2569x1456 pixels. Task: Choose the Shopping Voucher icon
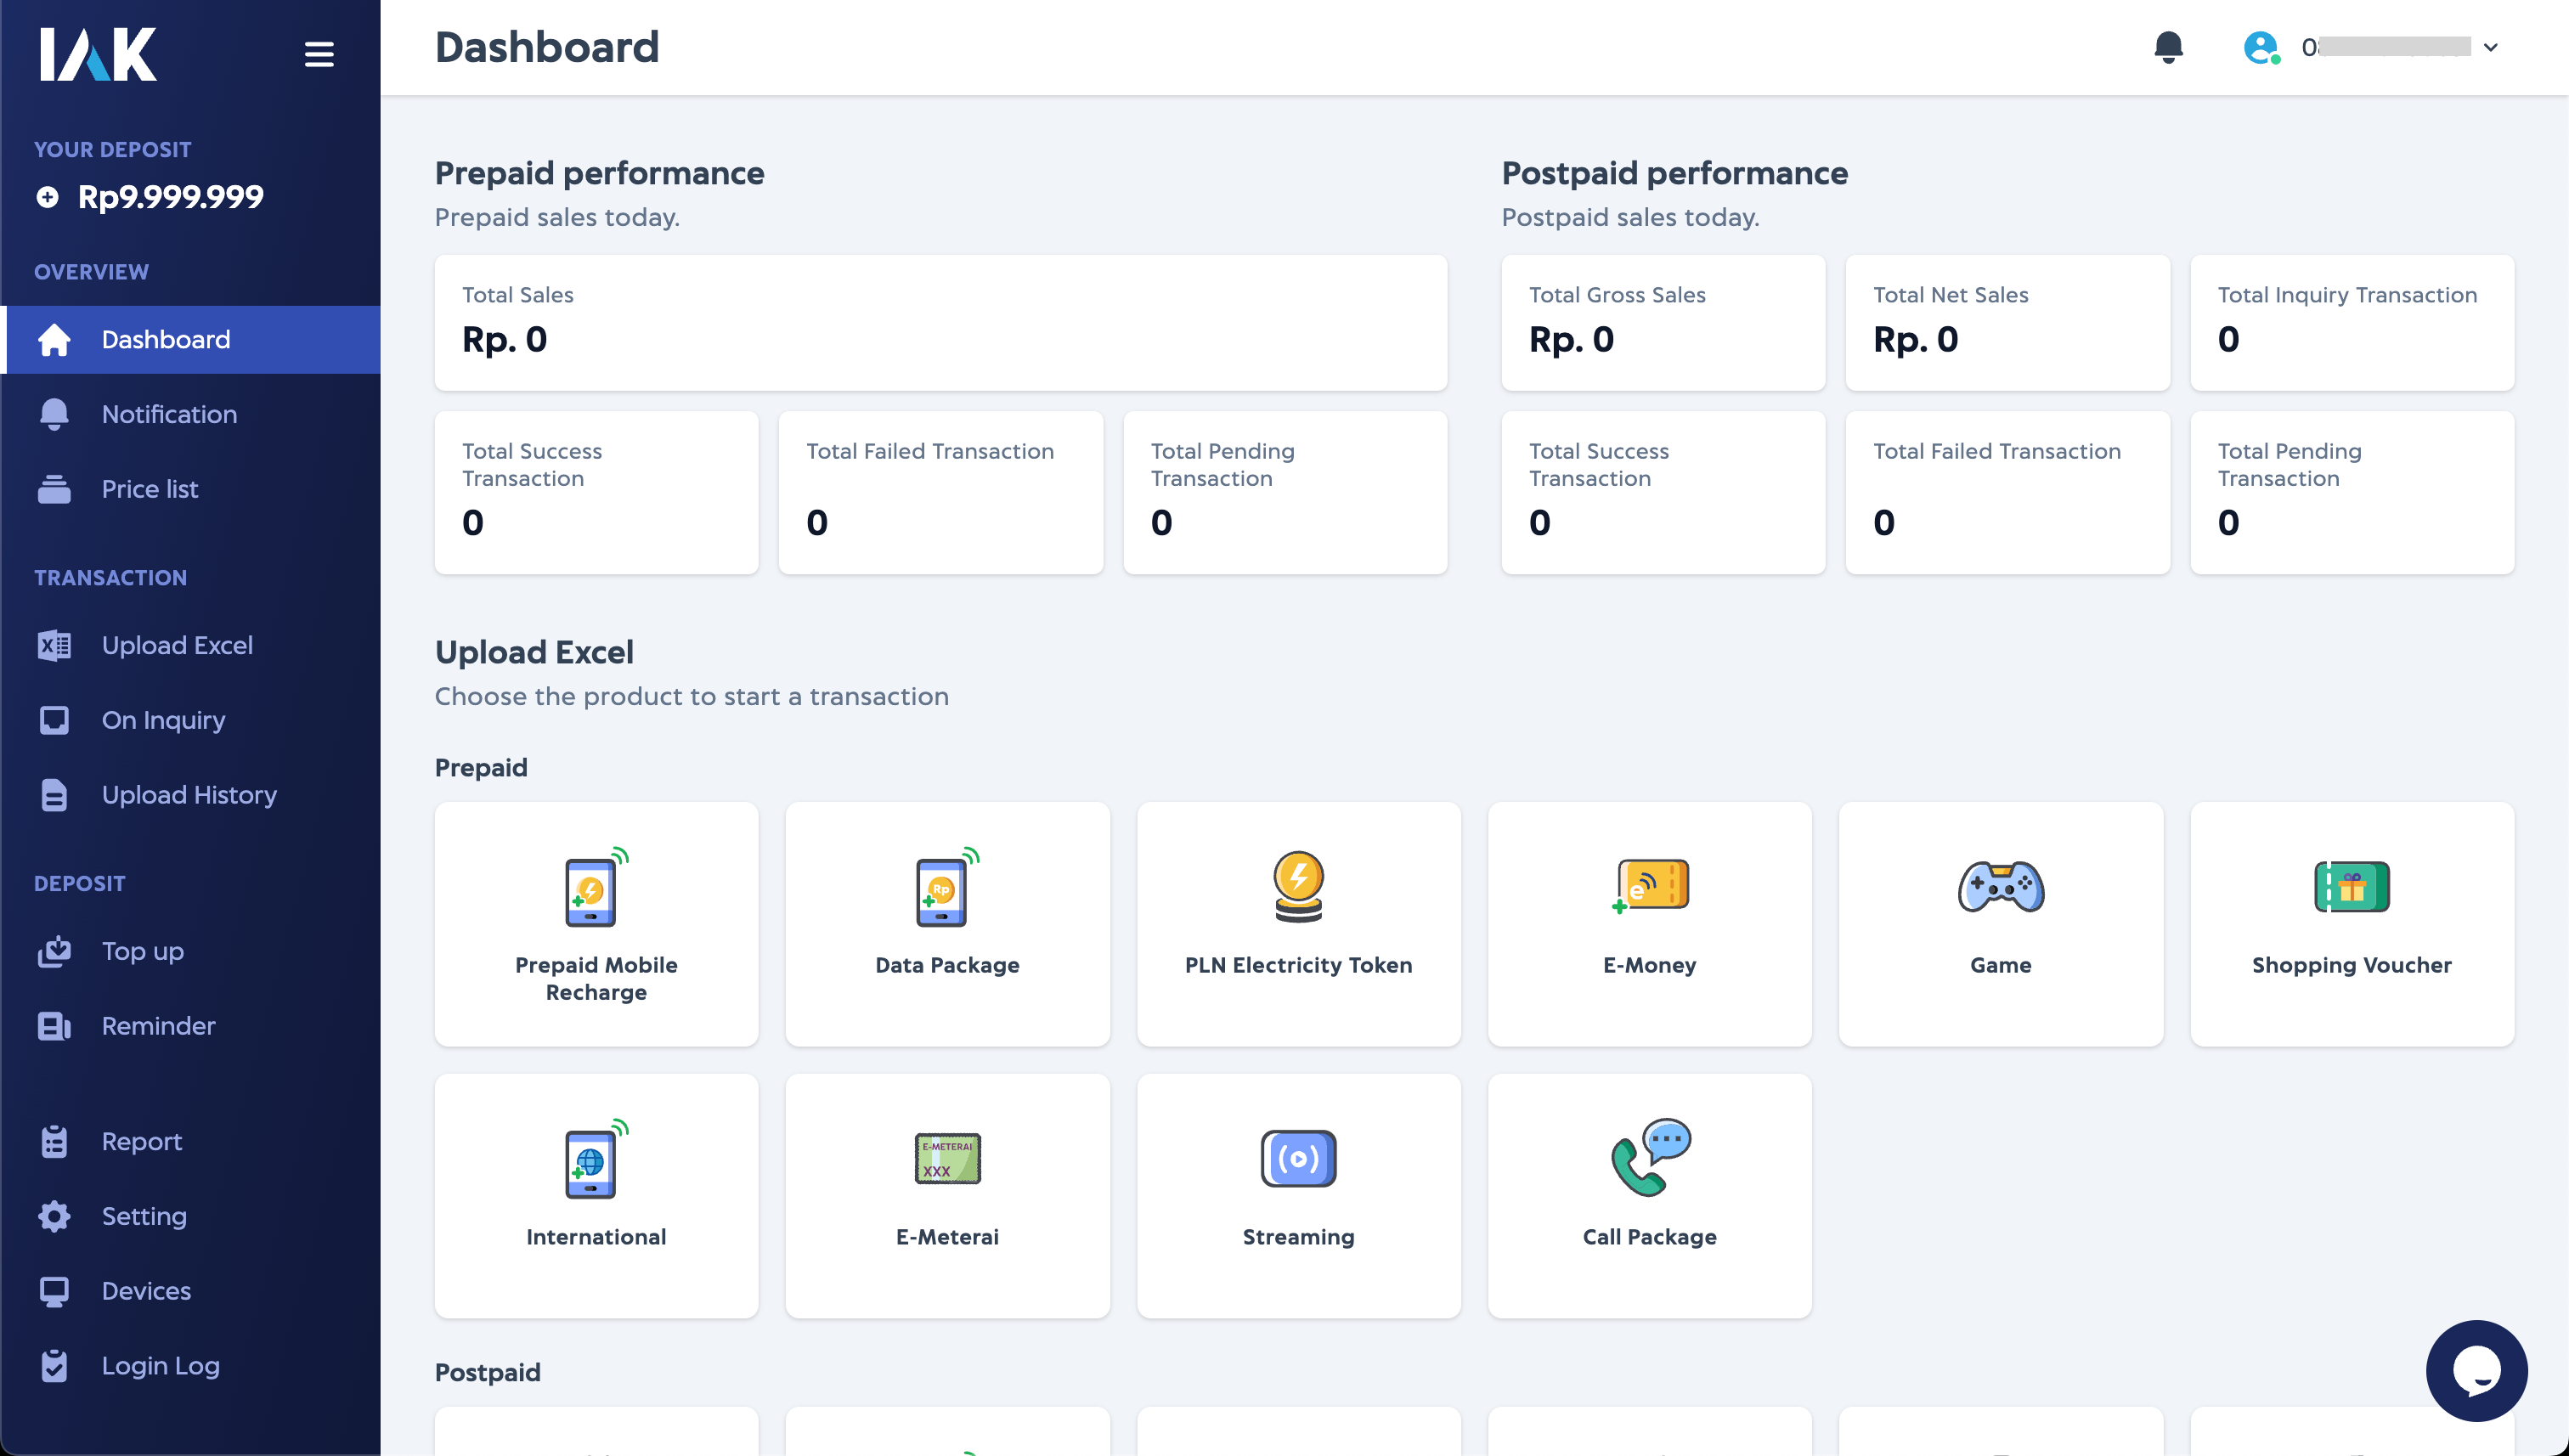pos(2351,886)
